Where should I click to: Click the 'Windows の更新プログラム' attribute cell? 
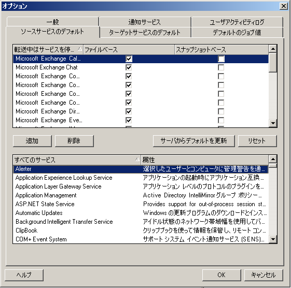(x=205, y=213)
